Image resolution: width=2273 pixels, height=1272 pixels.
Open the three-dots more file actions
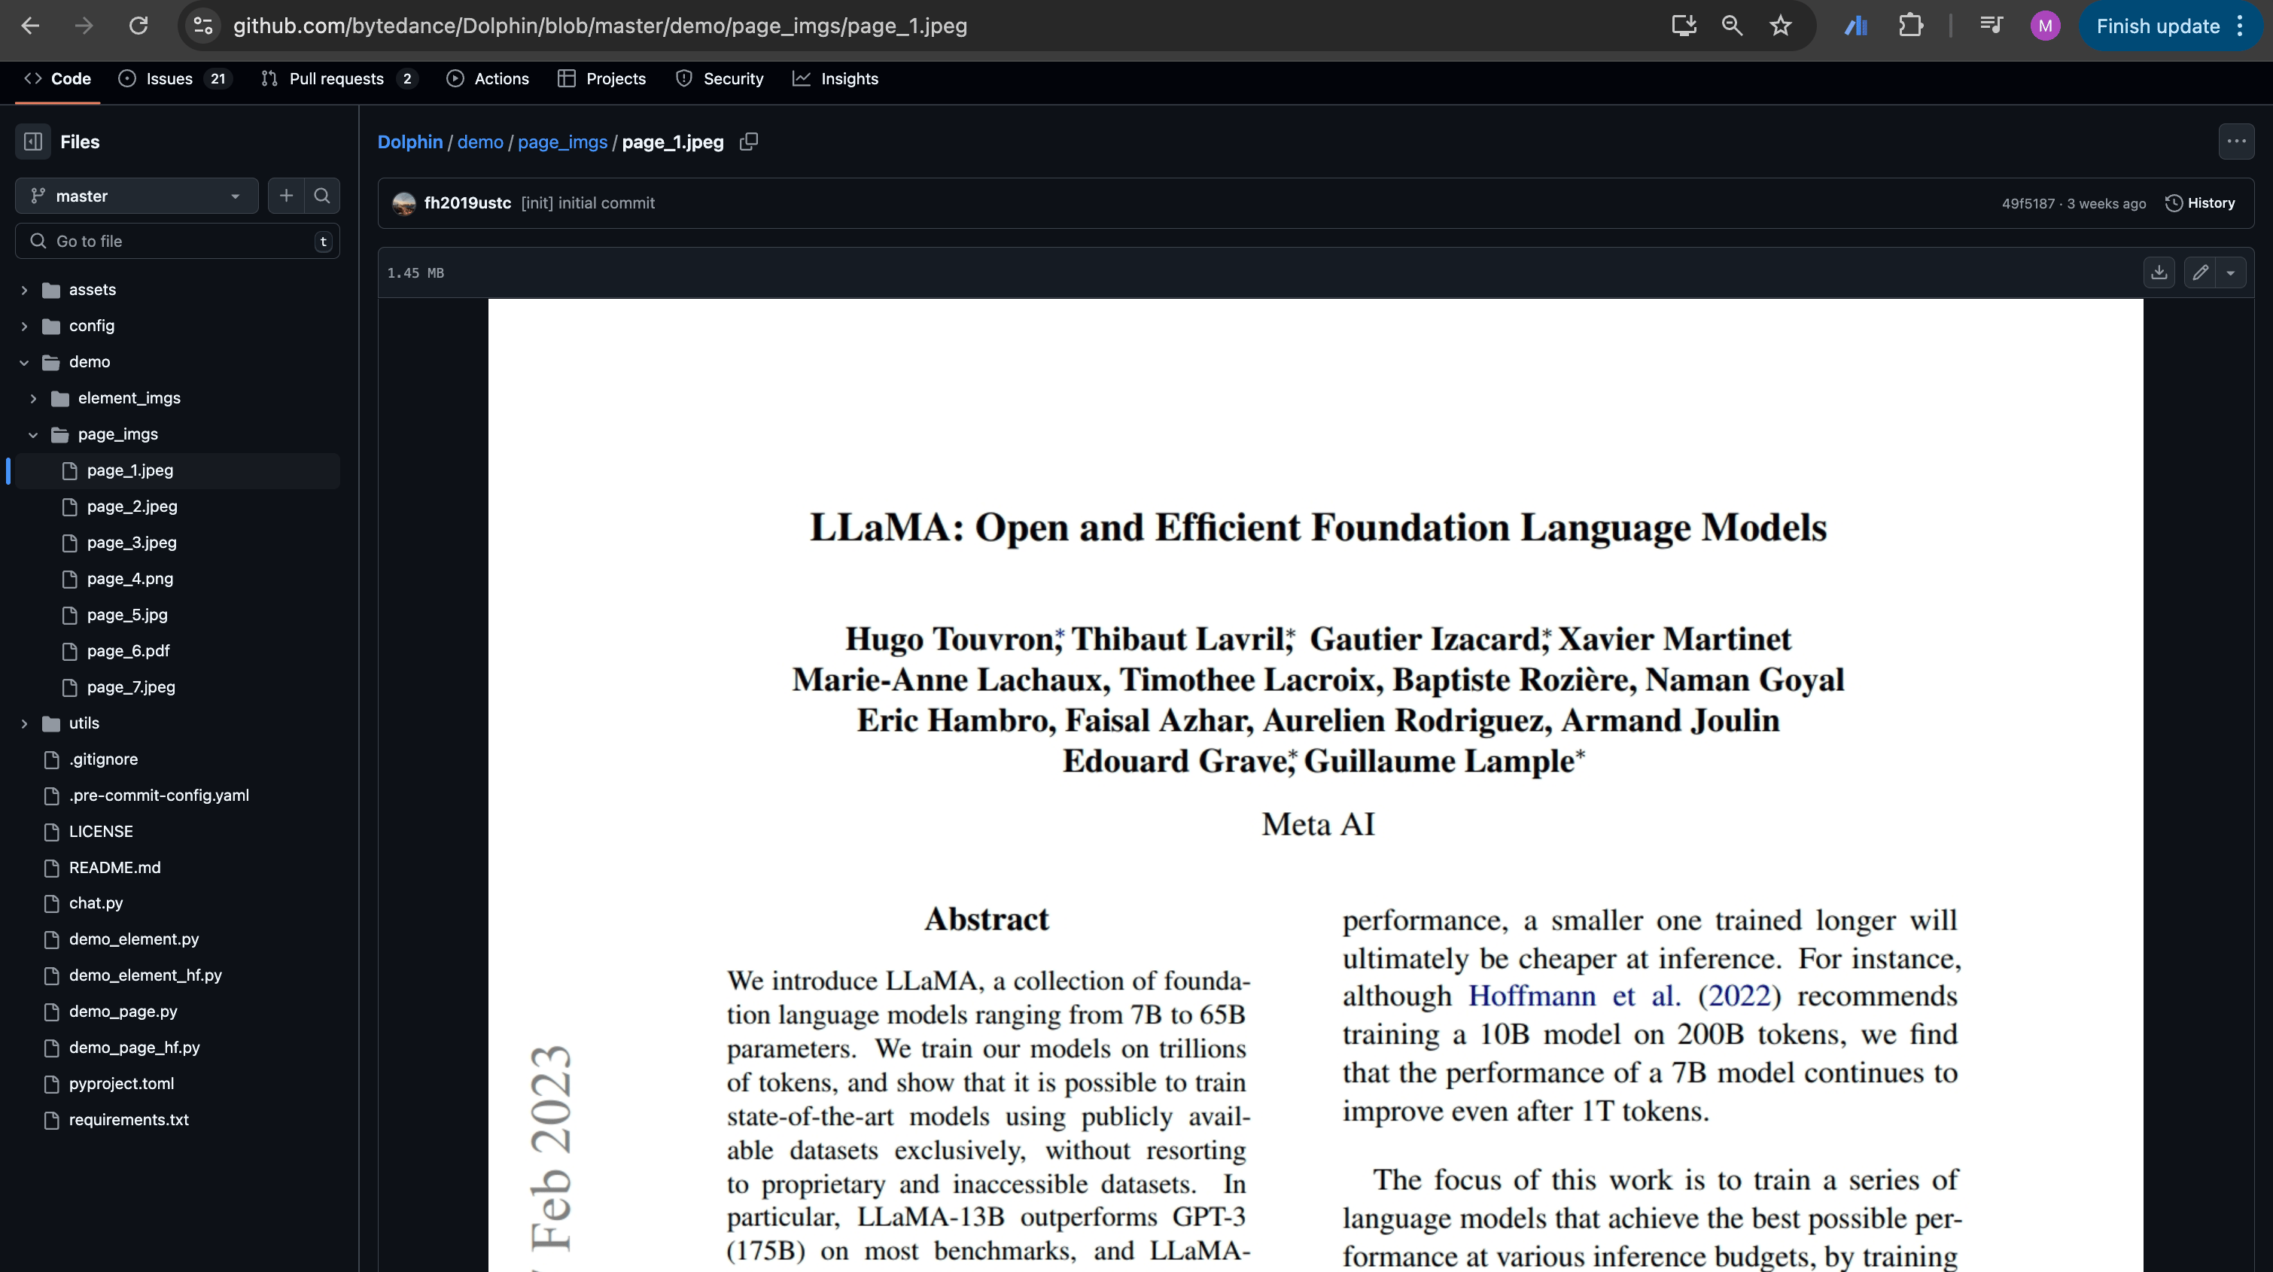(x=2236, y=142)
